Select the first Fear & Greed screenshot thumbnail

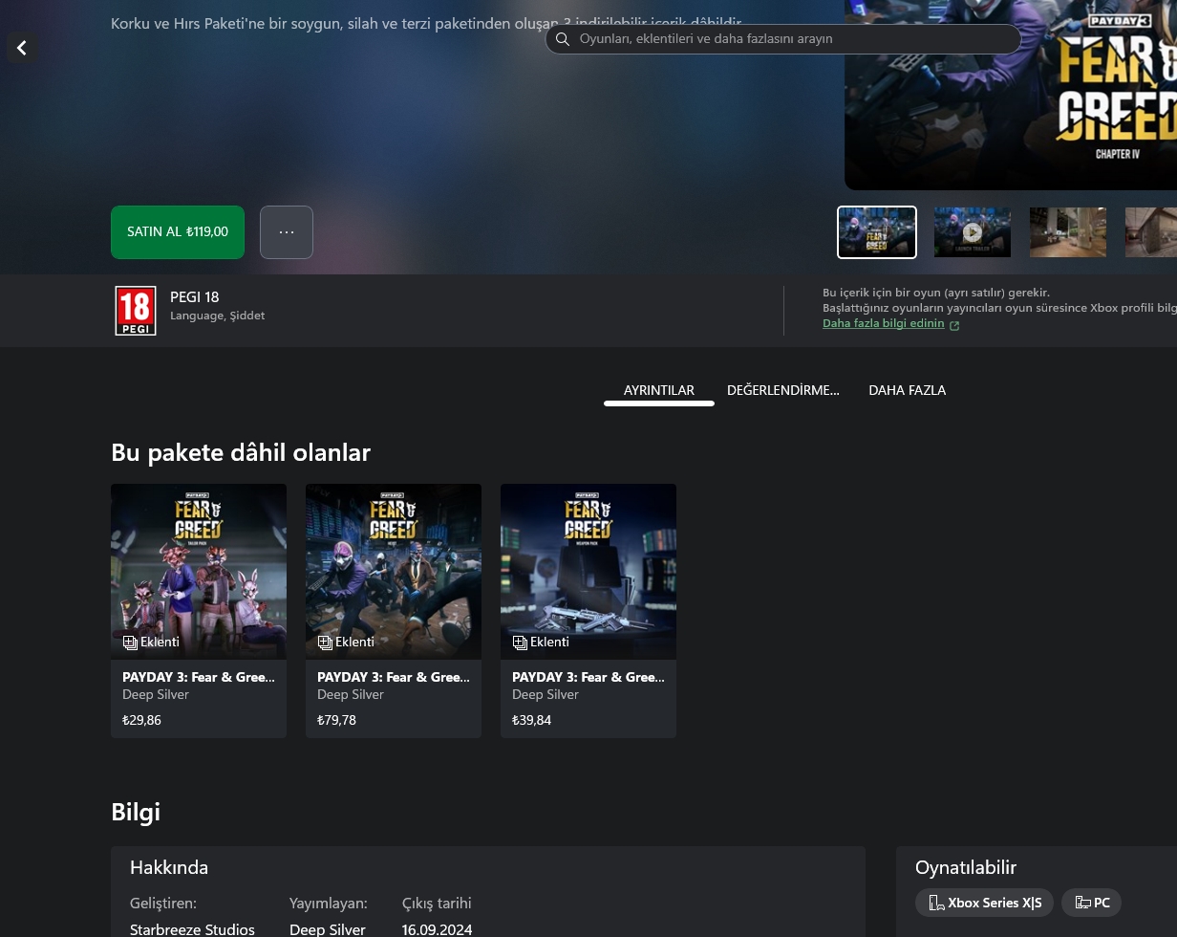tap(877, 232)
